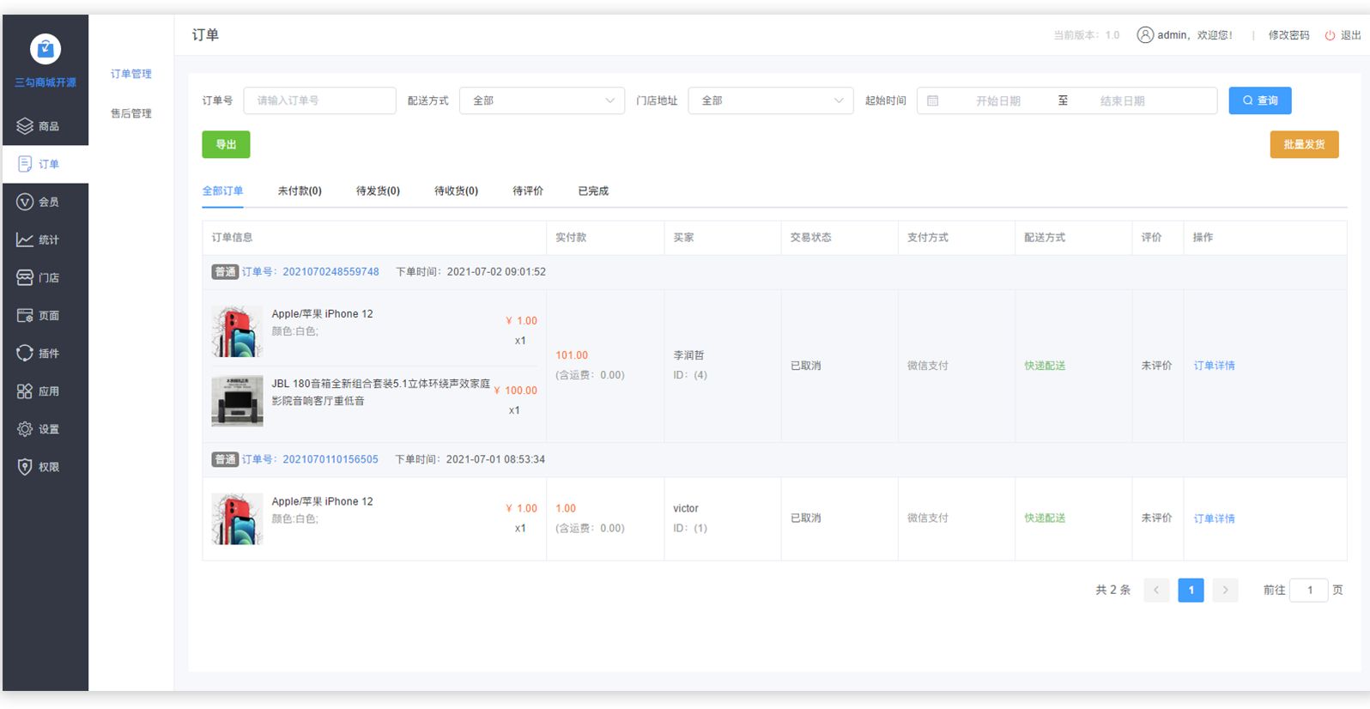Open 售后管理 submenu item
The width and height of the screenshot is (1370, 709).
[131, 113]
